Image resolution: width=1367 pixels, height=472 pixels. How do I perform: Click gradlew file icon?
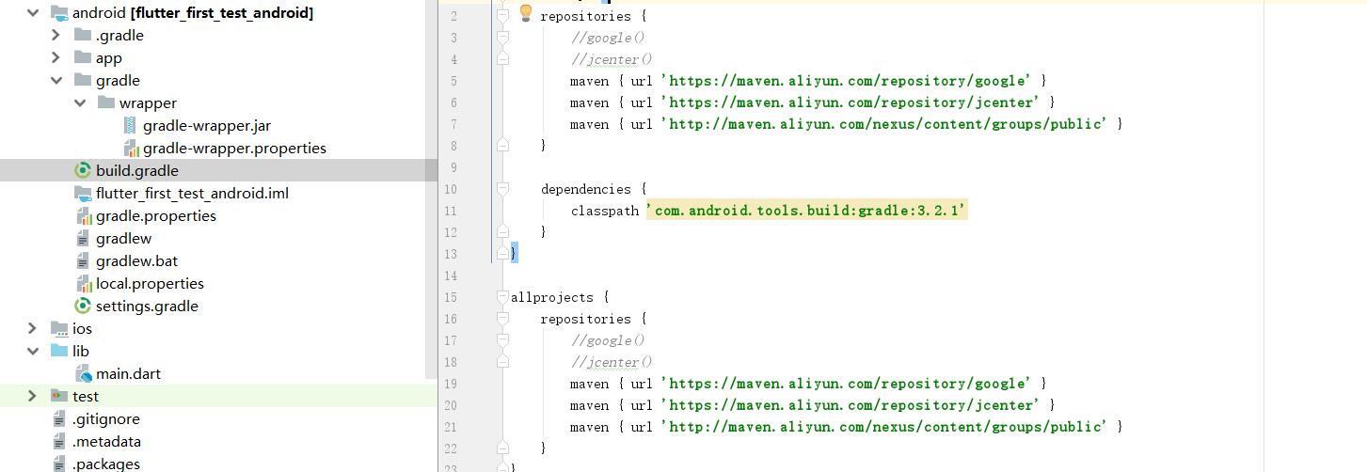(83, 239)
